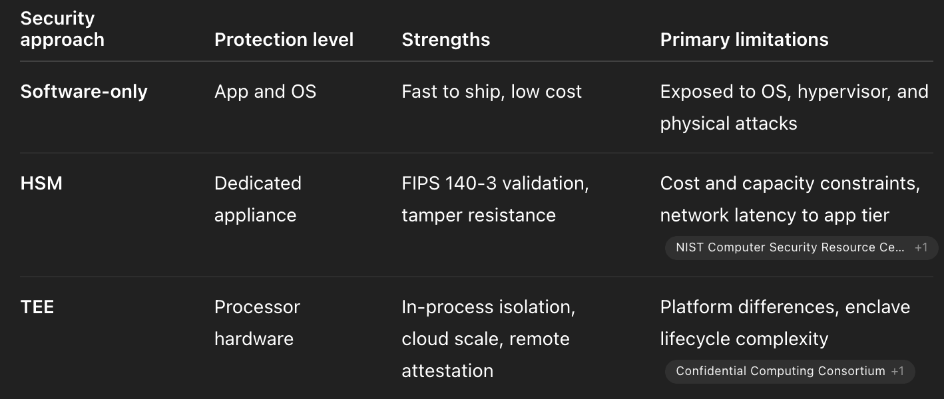Click the Platform differences, enclave lifecycle text
Screen dimensions: 944x399
[x=785, y=323]
